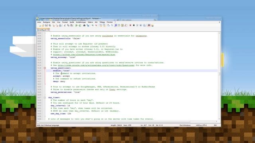
Task: Open the Makro menu
Action: click(90, 22)
